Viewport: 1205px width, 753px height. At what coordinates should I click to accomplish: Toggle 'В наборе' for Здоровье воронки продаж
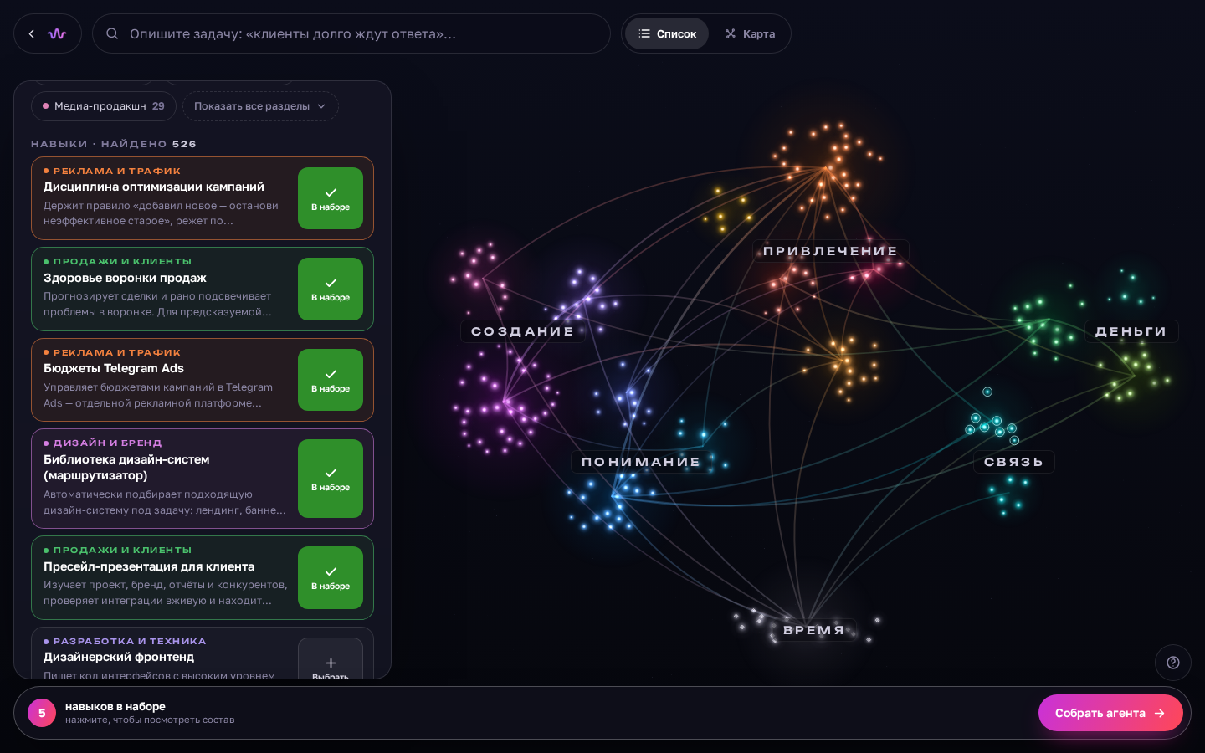tap(331, 289)
